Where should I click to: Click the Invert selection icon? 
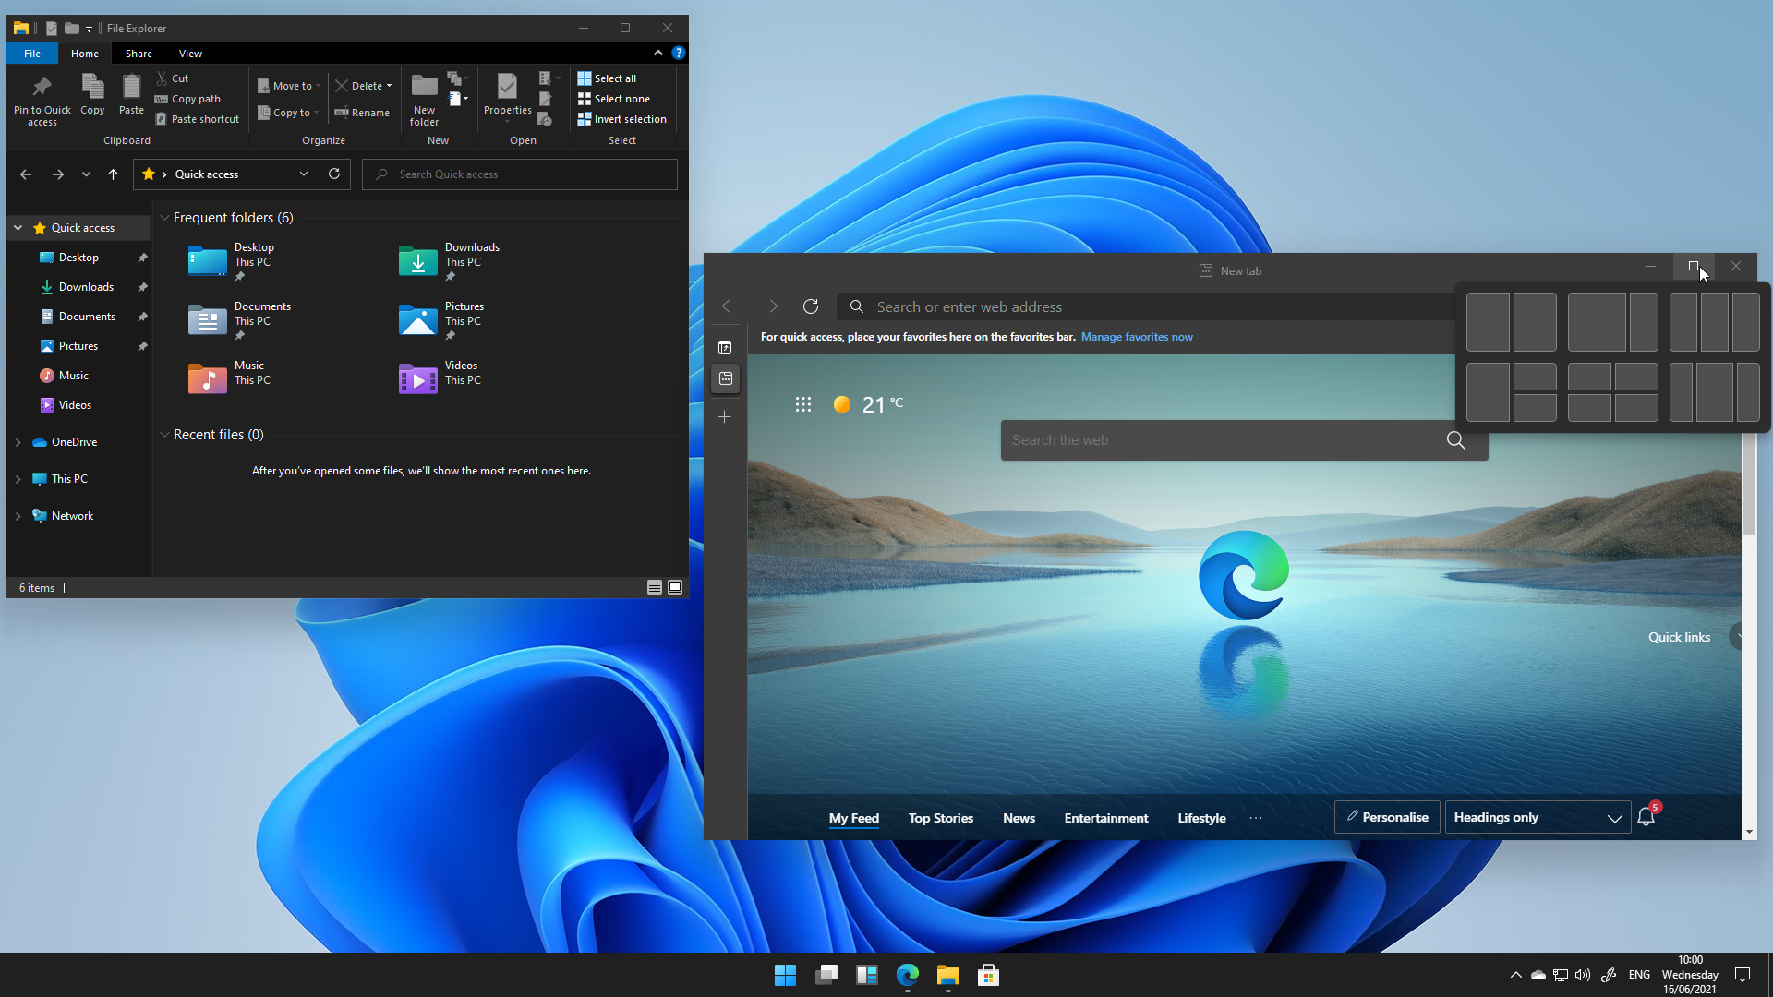click(x=585, y=118)
